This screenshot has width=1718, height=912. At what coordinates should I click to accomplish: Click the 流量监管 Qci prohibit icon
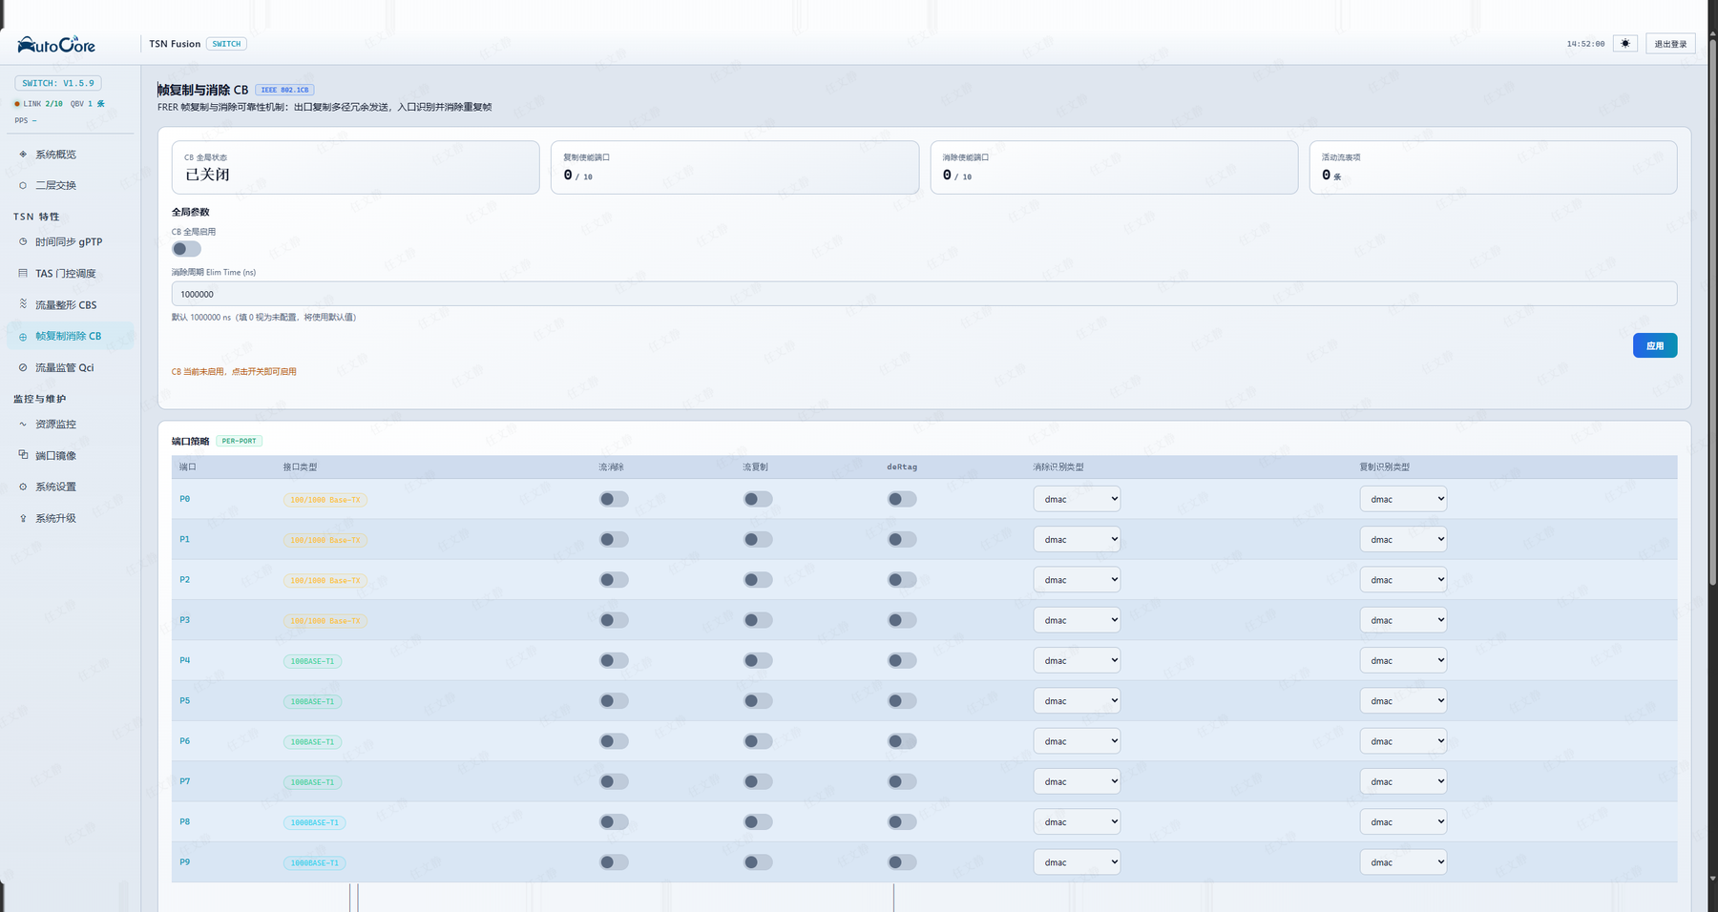click(23, 367)
